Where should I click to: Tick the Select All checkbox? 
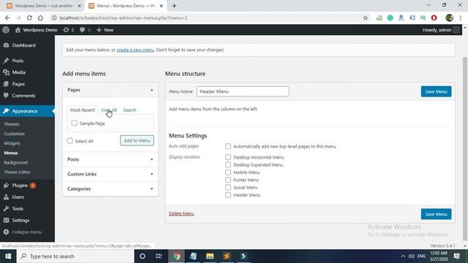pyautogui.click(x=70, y=141)
